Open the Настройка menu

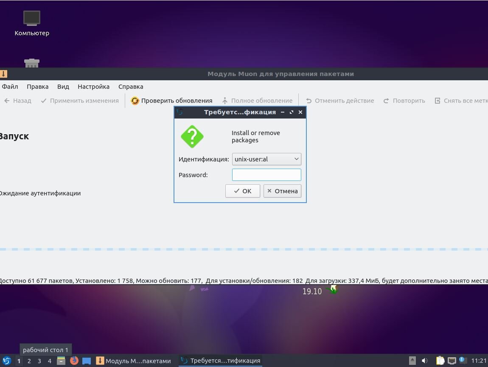coord(94,87)
